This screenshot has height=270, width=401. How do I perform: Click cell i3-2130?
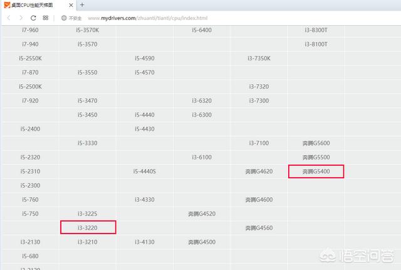pos(30,242)
